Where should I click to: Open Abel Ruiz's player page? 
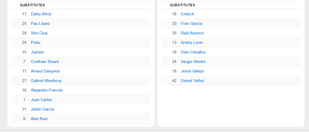[x=39, y=119]
